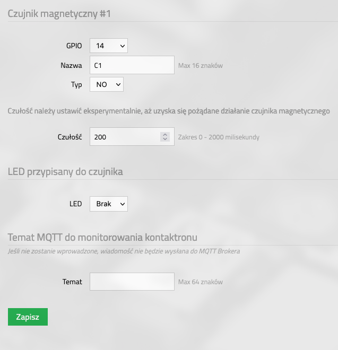
Task: Open the GPIO dropdown showing 14
Action: (x=109, y=46)
